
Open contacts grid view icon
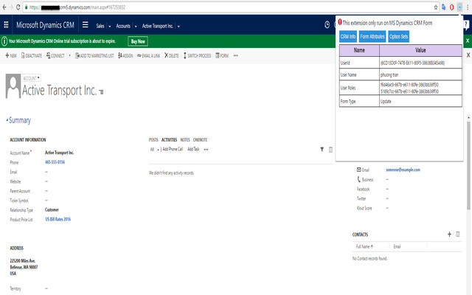[x=458, y=235]
